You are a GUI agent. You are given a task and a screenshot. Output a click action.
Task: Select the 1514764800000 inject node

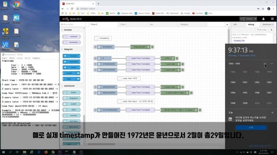tap(109, 110)
